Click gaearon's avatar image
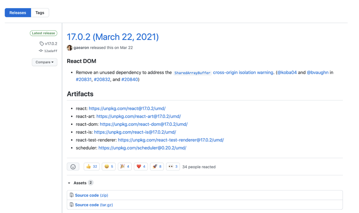Viewport: 359px width, 213px height. 70,48
